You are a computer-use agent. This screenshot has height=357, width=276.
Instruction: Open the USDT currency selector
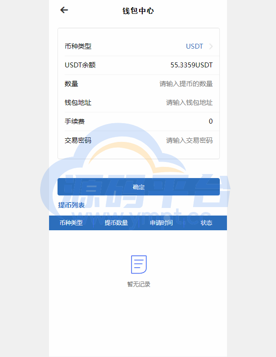(x=194, y=46)
